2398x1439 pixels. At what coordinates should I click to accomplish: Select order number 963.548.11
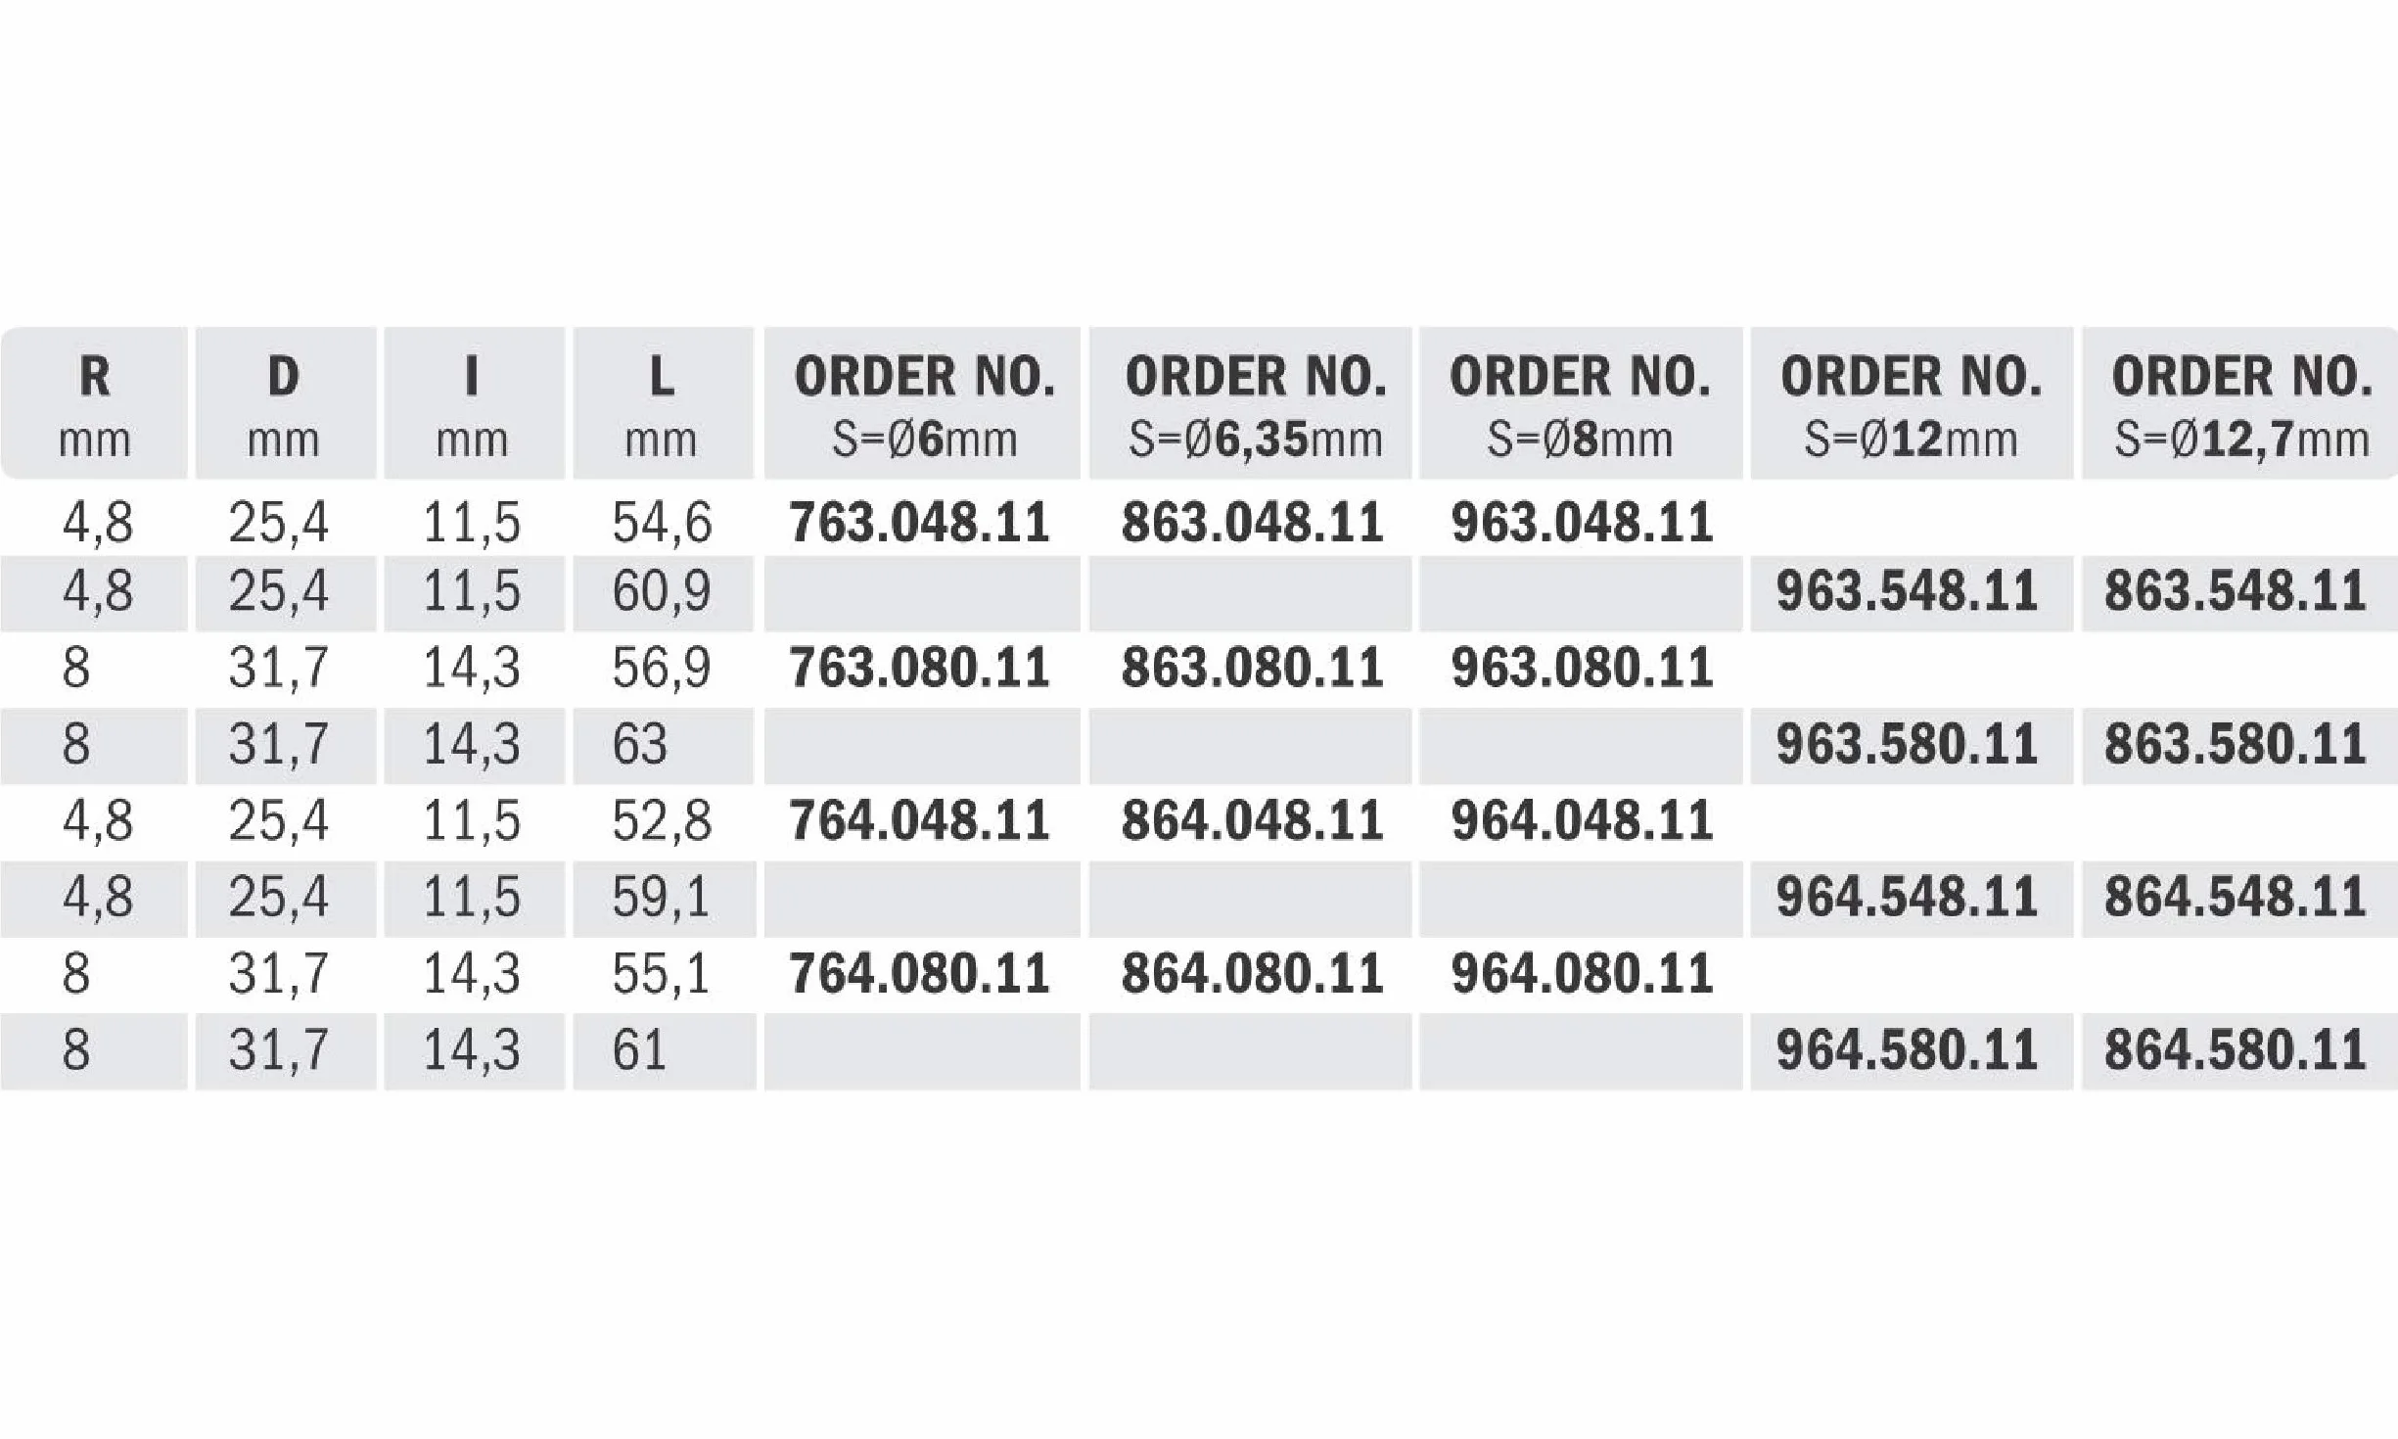point(1907,591)
